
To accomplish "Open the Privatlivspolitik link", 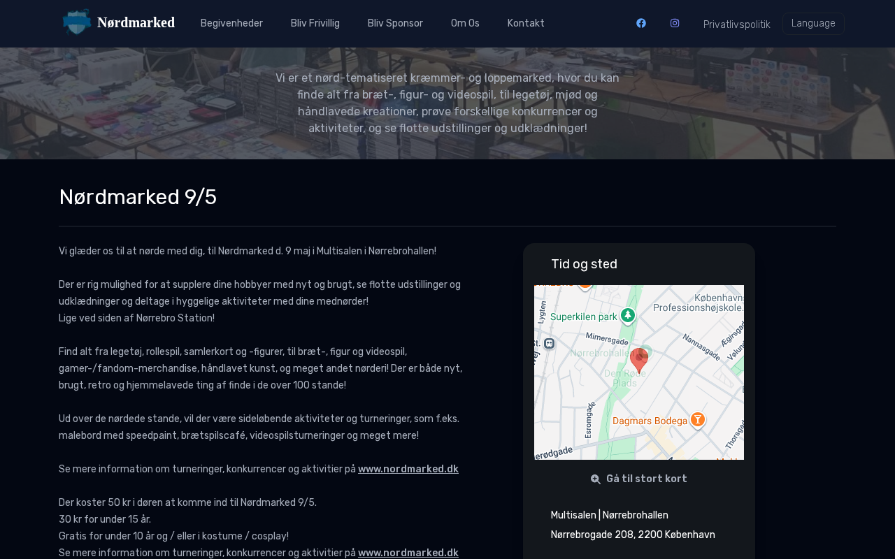I will (737, 24).
